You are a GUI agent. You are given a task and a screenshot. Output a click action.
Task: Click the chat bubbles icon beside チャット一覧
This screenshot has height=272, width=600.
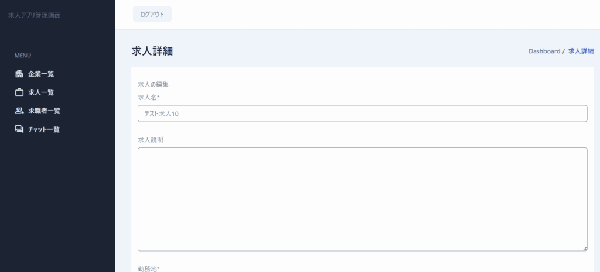tap(19, 129)
